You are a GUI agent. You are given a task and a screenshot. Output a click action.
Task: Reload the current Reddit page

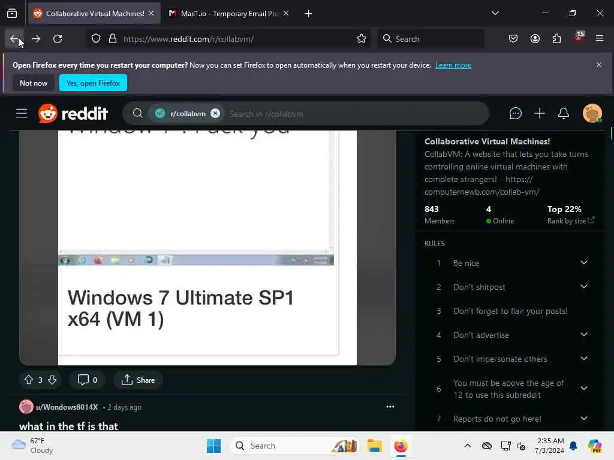[58, 39]
